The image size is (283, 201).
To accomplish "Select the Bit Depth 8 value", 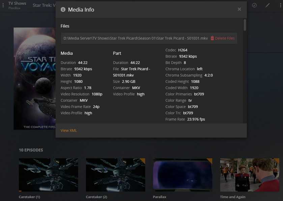I will pos(185,63).
